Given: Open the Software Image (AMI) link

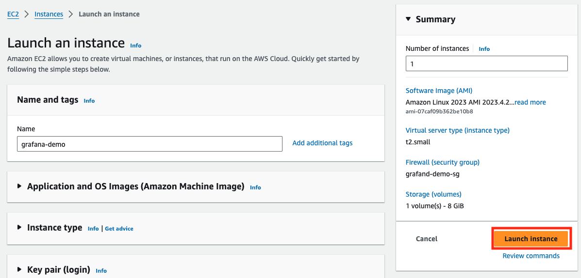Looking at the screenshot, I should coord(439,91).
